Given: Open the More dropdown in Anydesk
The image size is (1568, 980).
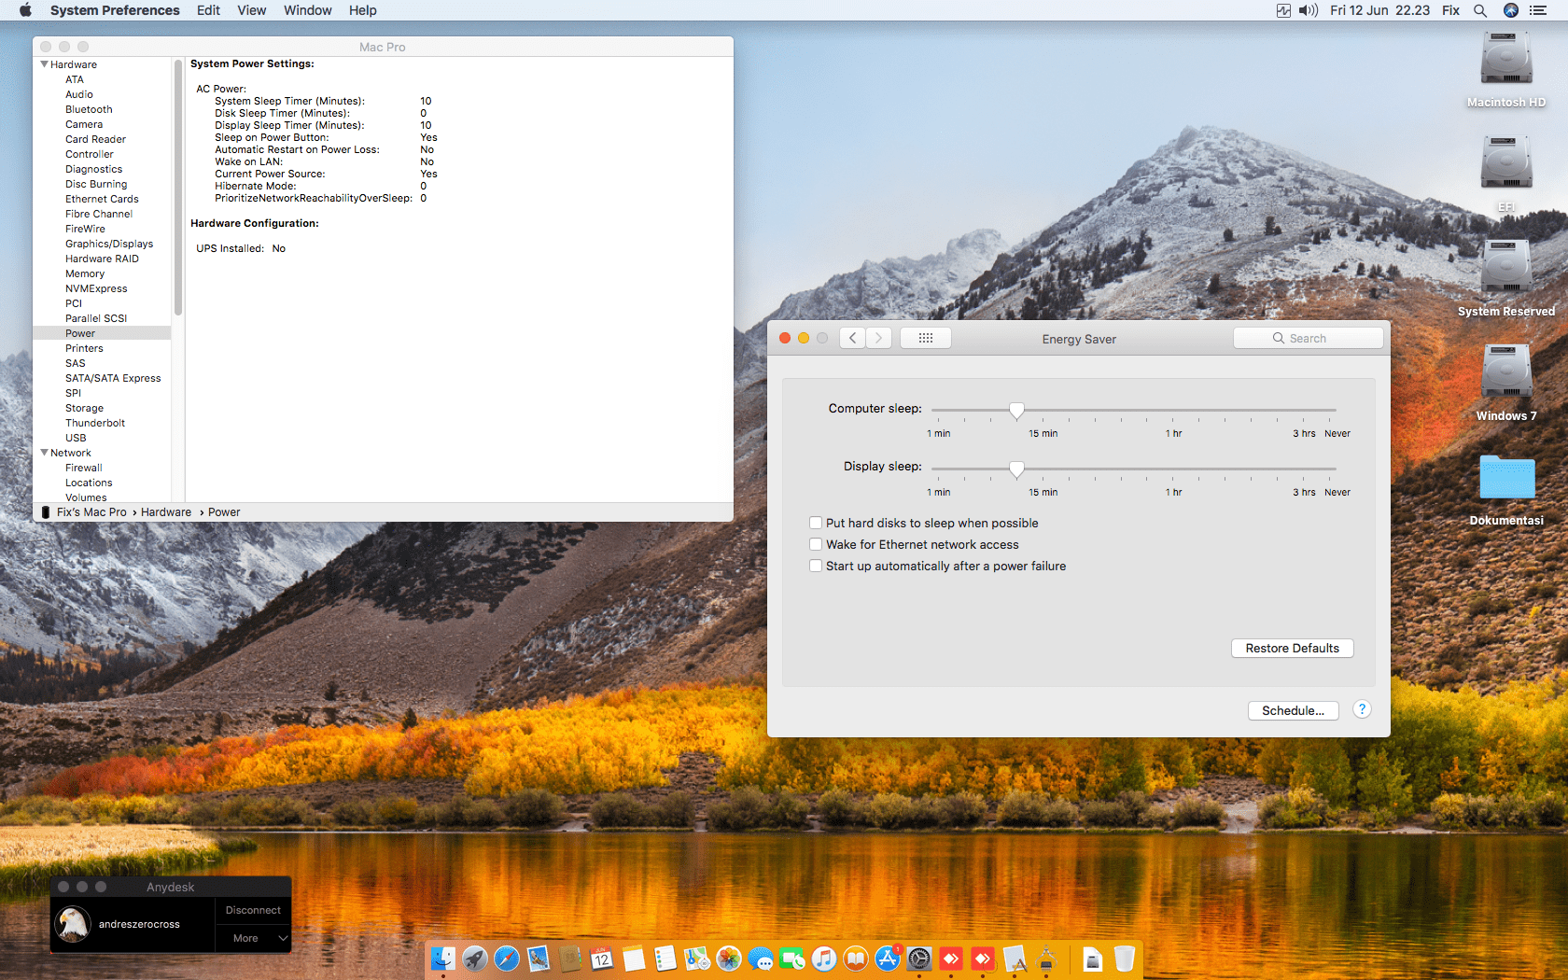Looking at the screenshot, I should tap(252, 938).
